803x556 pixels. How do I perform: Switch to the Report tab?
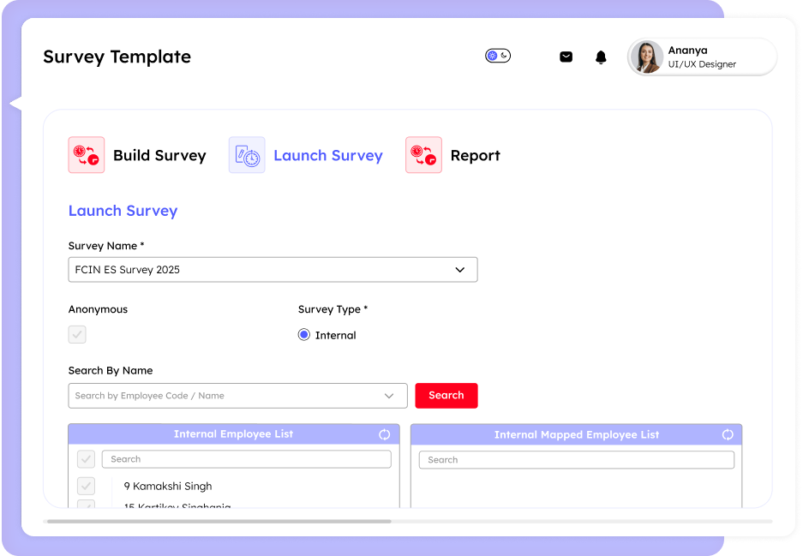(x=475, y=156)
